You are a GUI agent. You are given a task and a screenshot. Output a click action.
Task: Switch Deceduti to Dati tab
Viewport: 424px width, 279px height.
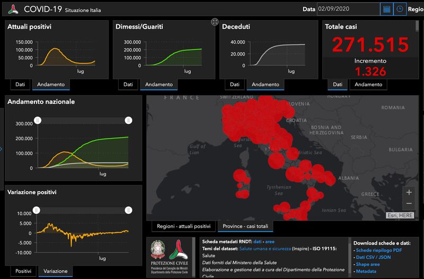pos(235,84)
